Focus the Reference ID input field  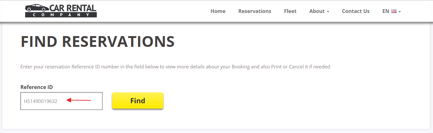[61, 101]
